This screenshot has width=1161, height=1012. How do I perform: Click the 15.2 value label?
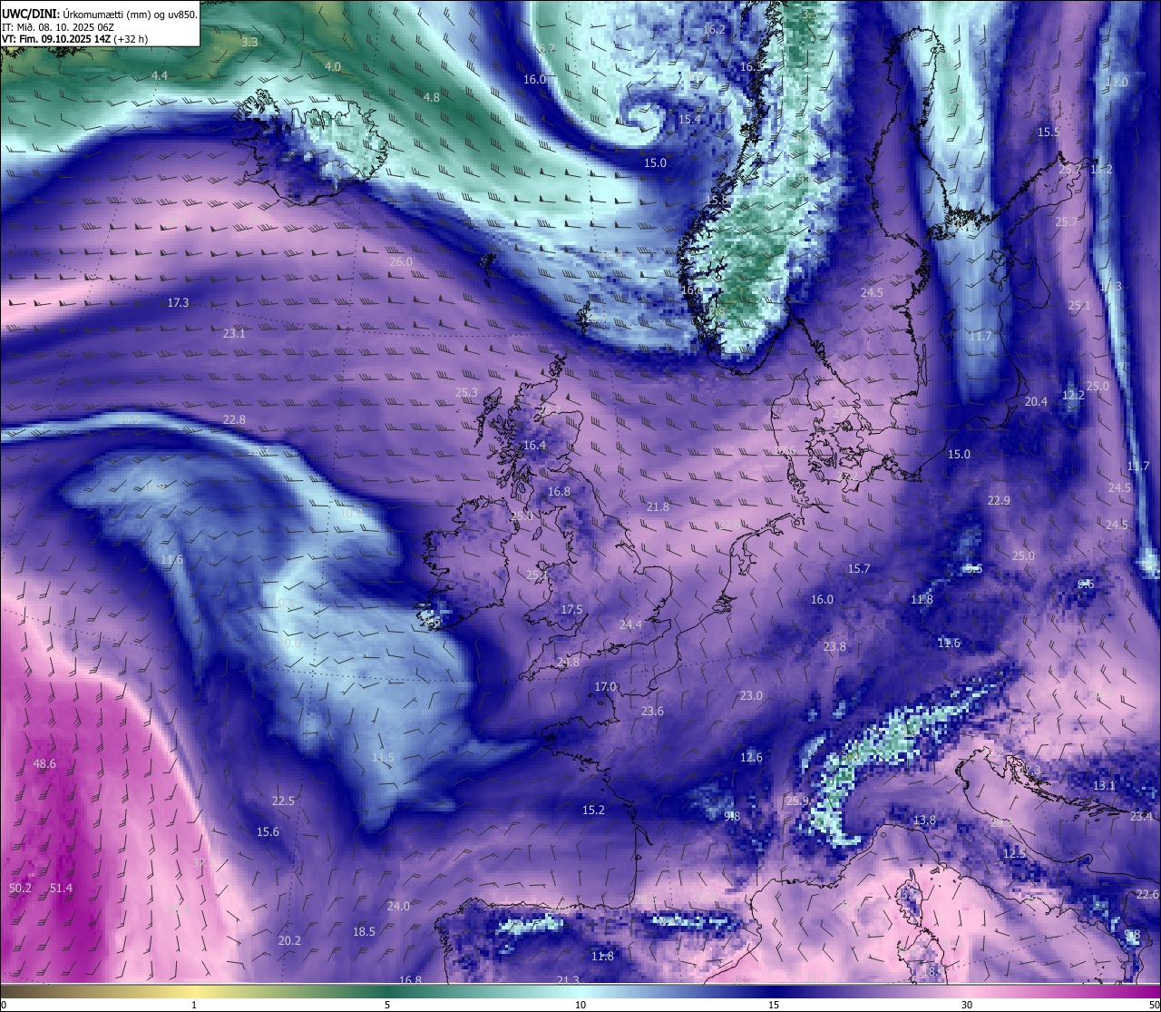point(593,811)
